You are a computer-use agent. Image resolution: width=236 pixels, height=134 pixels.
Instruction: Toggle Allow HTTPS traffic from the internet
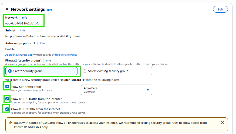tap(7, 99)
